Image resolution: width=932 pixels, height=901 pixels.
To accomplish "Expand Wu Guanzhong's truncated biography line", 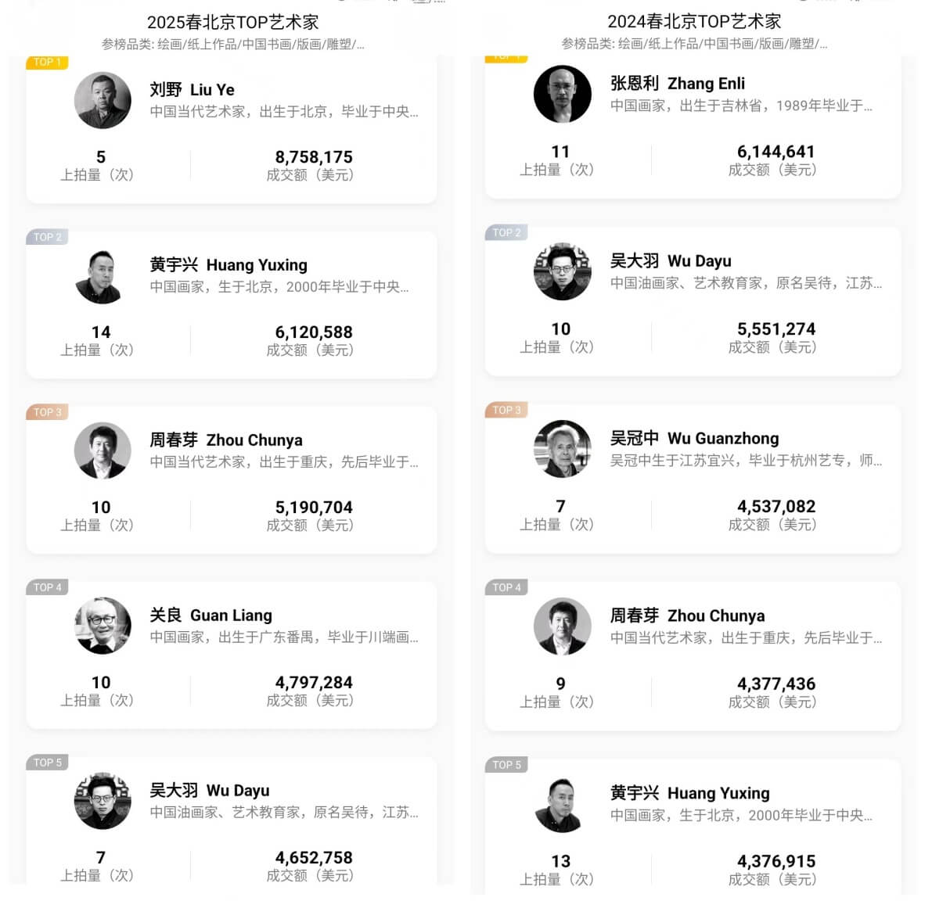I will tap(745, 461).
